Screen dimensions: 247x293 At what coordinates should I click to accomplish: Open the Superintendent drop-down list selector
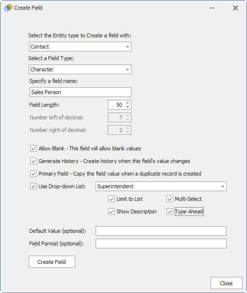click(161, 186)
